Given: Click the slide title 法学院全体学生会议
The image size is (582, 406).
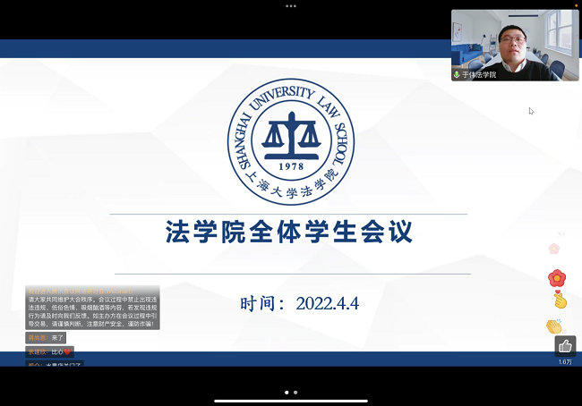Looking at the screenshot, I should pyautogui.click(x=289, y=233).
